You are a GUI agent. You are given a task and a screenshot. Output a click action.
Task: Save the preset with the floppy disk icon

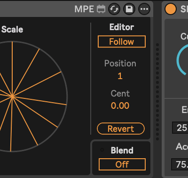[x=129, y=9]
